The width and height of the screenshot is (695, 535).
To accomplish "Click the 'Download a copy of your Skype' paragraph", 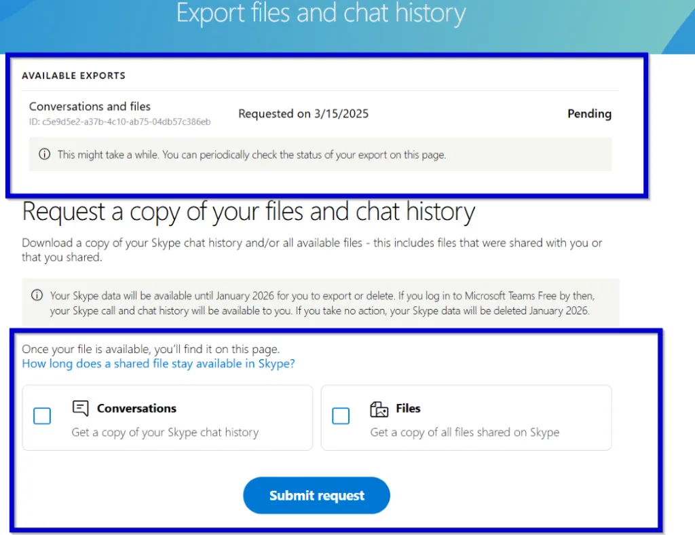I will (312, 250).
